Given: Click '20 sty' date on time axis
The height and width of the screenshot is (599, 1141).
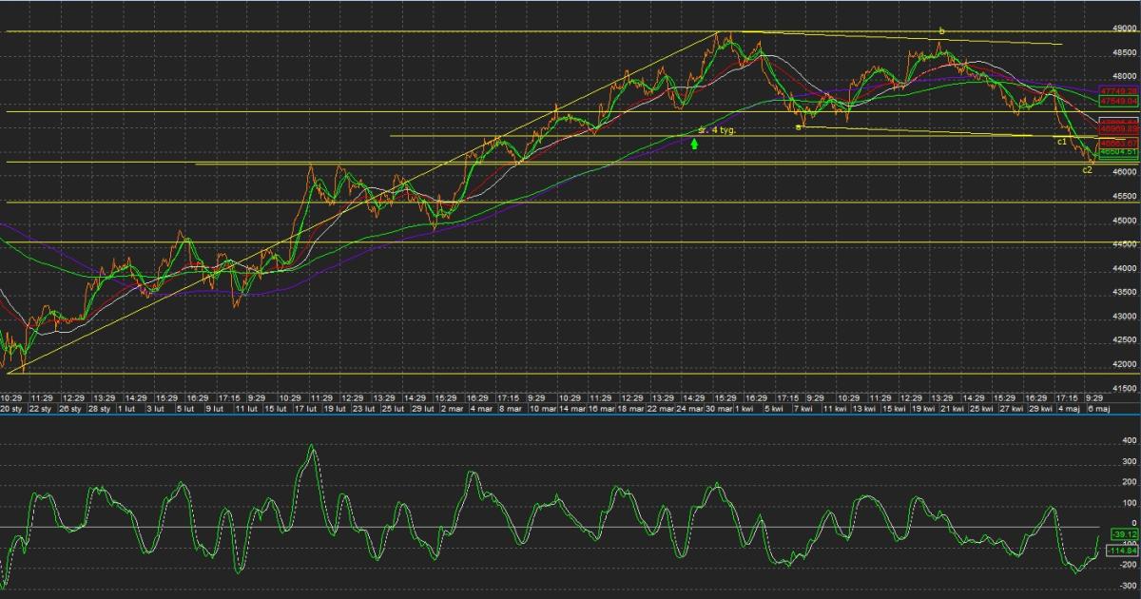Looking at the screenshot, I should (x=11, y=408).
